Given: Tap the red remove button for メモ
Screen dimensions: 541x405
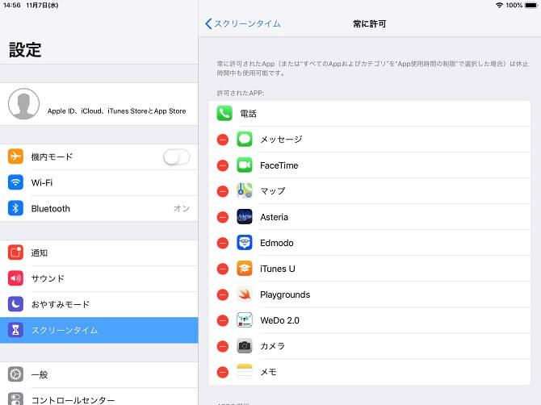Looking at the screenshot, I should pos(223,372).
